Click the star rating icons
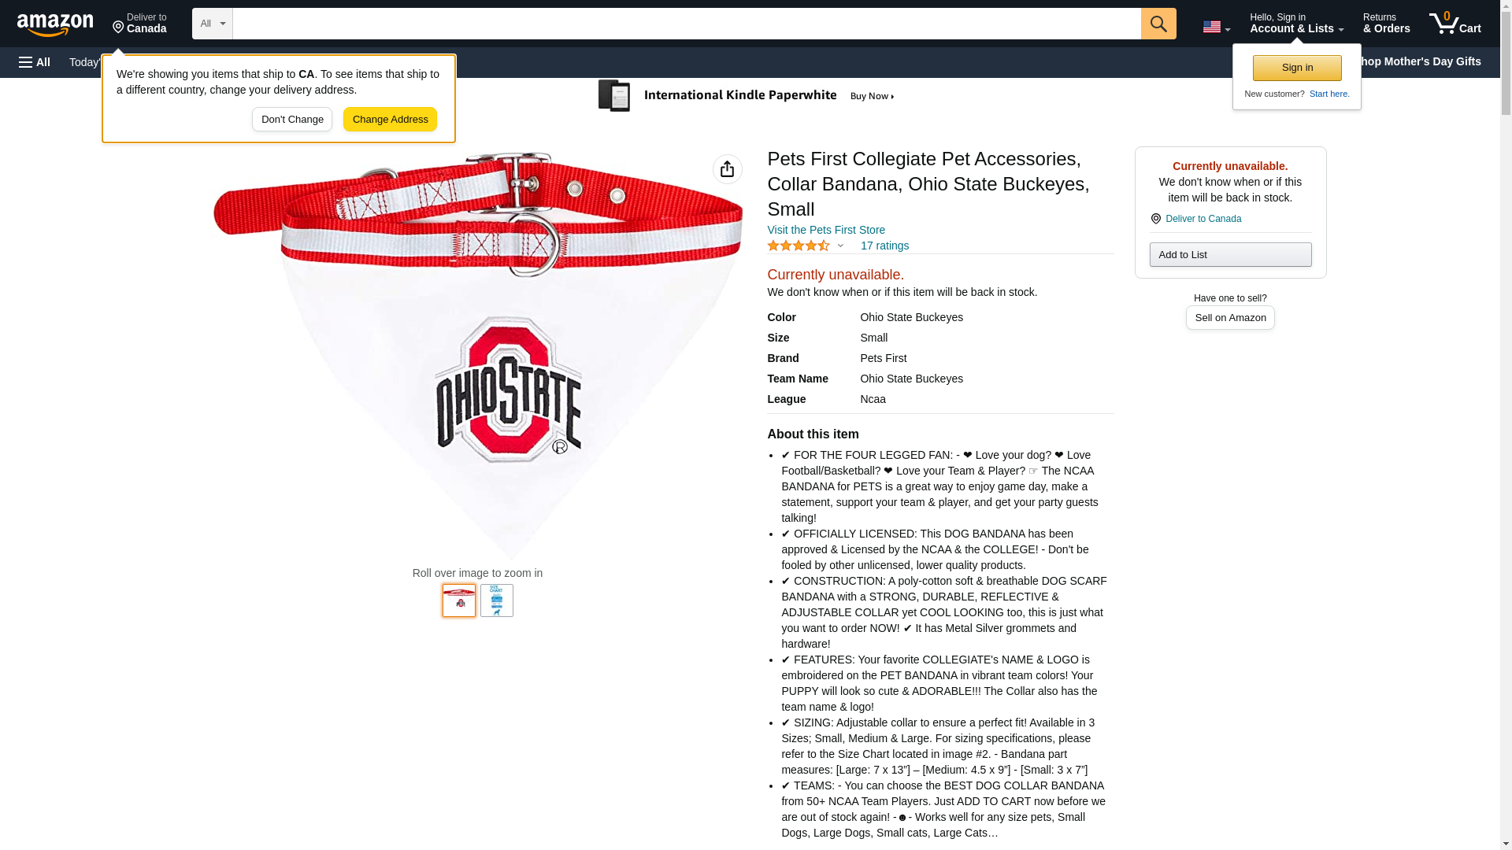The height and width of the screenshot is (850, 1512). pos(798,246)
